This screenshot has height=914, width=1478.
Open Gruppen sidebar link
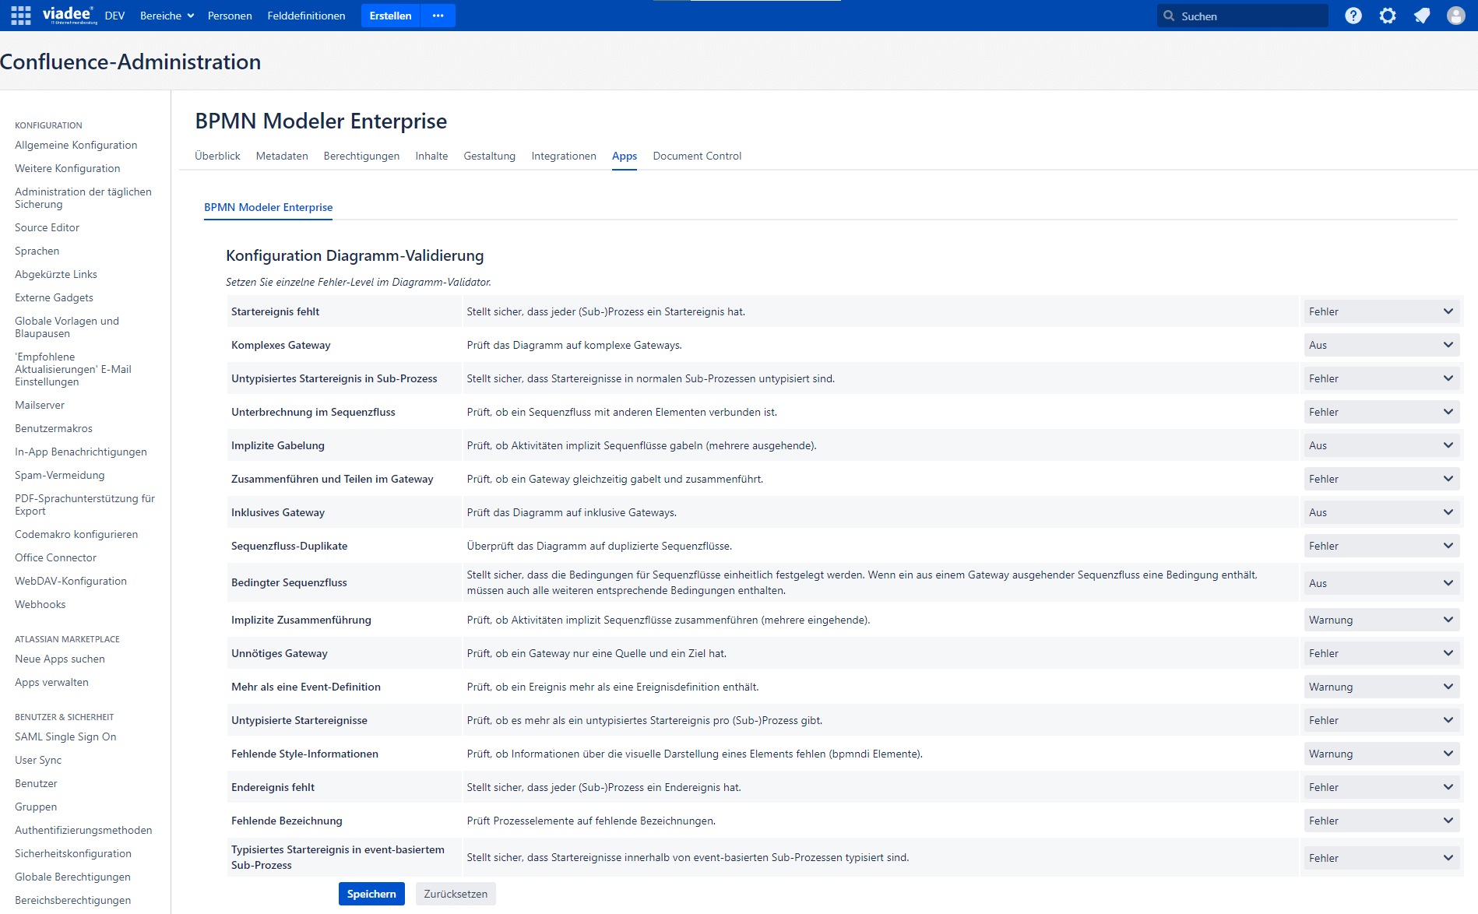point(36,807)
